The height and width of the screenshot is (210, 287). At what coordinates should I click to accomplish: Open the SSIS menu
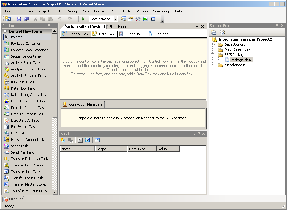point(114,11)
